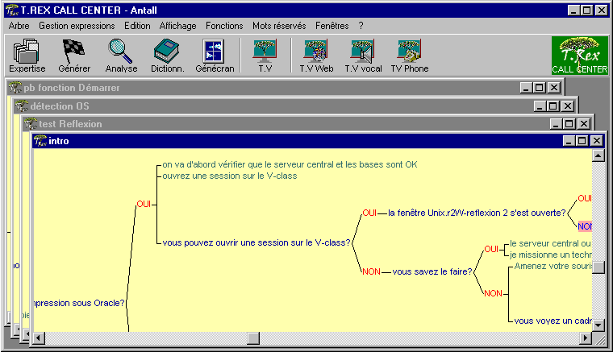Open the Dictionn. book icon
The width and height of the screenshot is (613, 352).
167,56
